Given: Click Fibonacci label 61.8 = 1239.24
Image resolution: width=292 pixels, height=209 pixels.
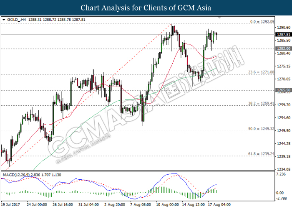Looking at the screenshot, I should (261, 154).
